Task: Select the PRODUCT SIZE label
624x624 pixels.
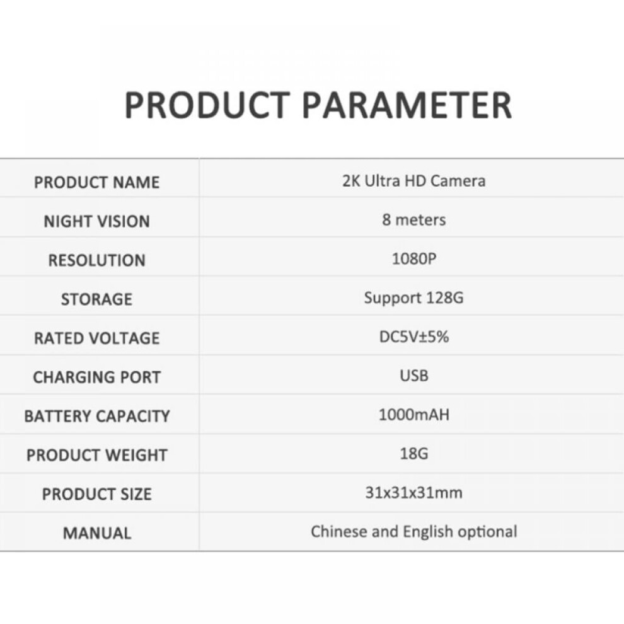Action: tap(96, 494)
